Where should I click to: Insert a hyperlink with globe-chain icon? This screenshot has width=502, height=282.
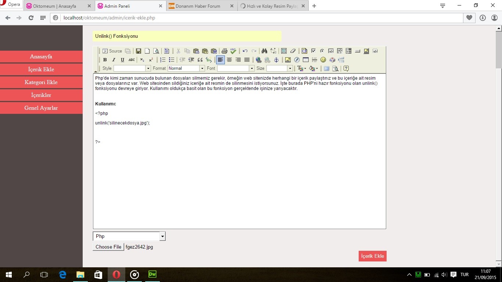click(259, 60)
